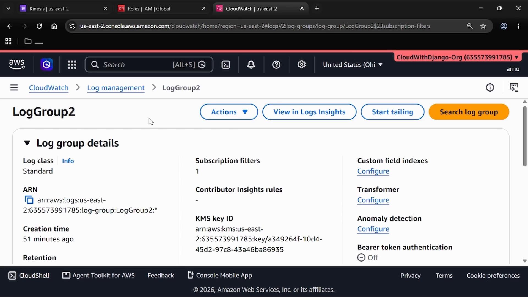Open the United States (Ohio) region selector
This screenshot has height=297, width=528.
pos(353,65)
